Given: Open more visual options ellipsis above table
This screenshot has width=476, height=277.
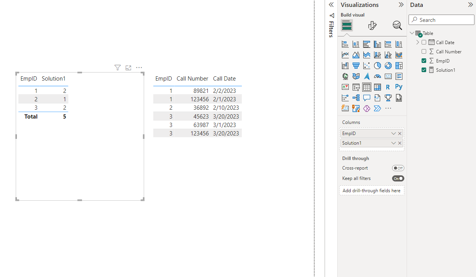Looking at the screenshot, I should (139, 68).
